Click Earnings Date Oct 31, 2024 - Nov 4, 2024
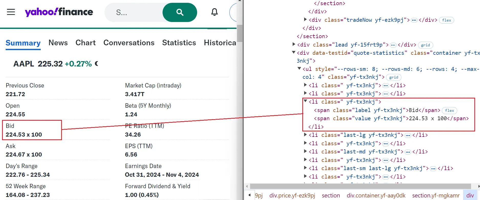Viewport: 480px width, 200px height. click(162, 175)
